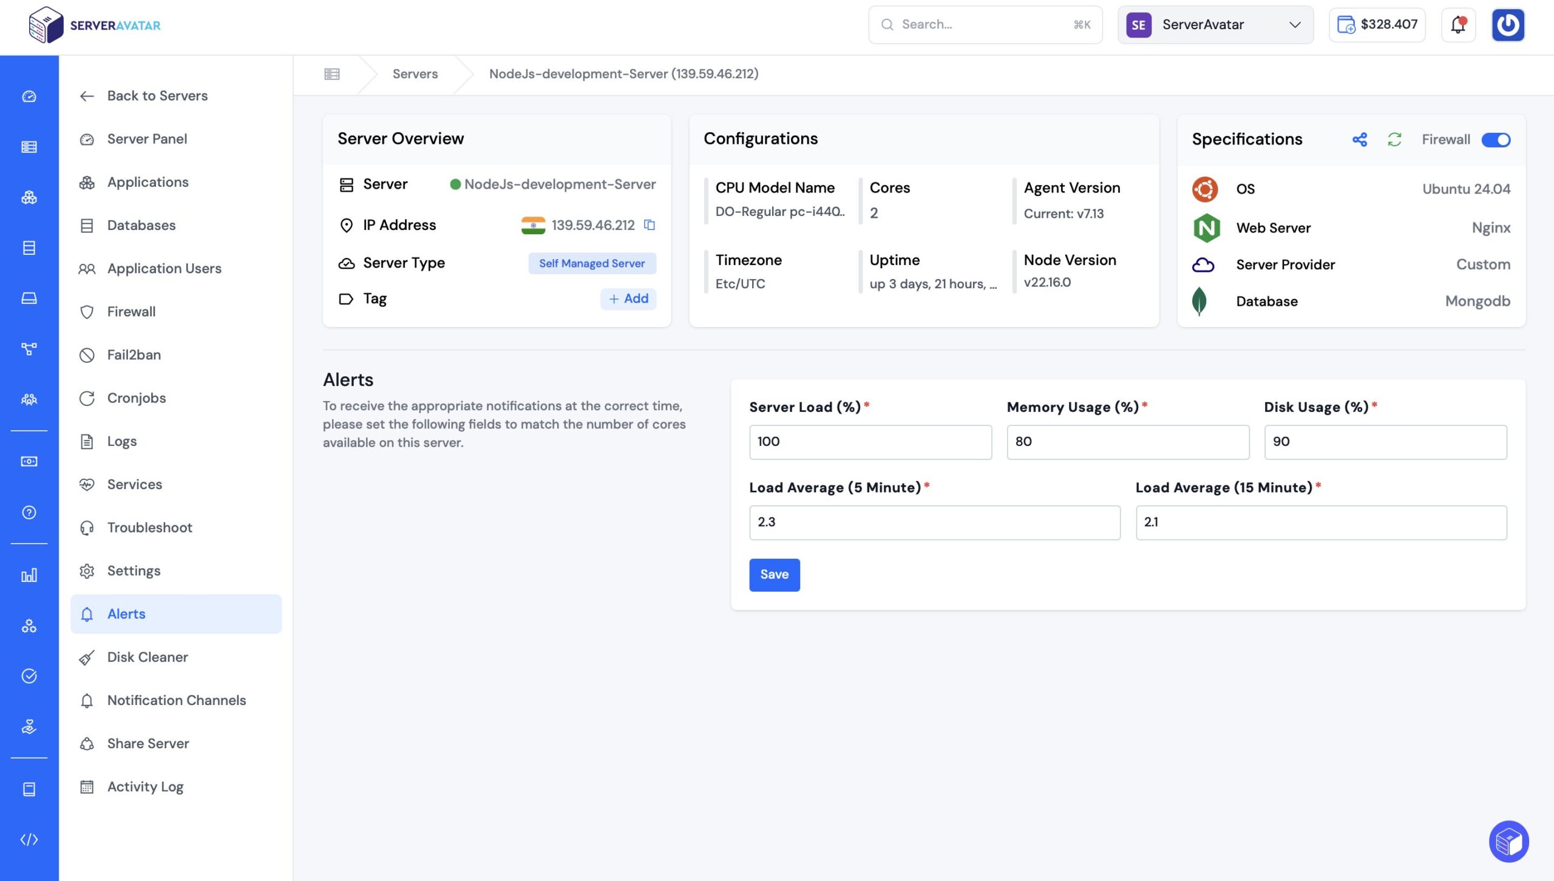Open the notifications bell in the header
The height and width of the screenshot is (881, 1554).
coord(1458,25)
